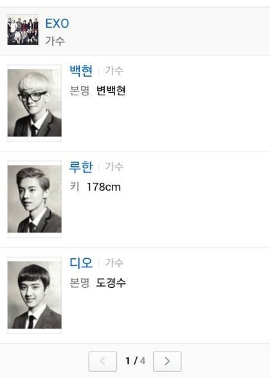The height and width of the screenshot is (378, 270).
Task: Click the 백현 name link
Action: click(x=81, y=71)
